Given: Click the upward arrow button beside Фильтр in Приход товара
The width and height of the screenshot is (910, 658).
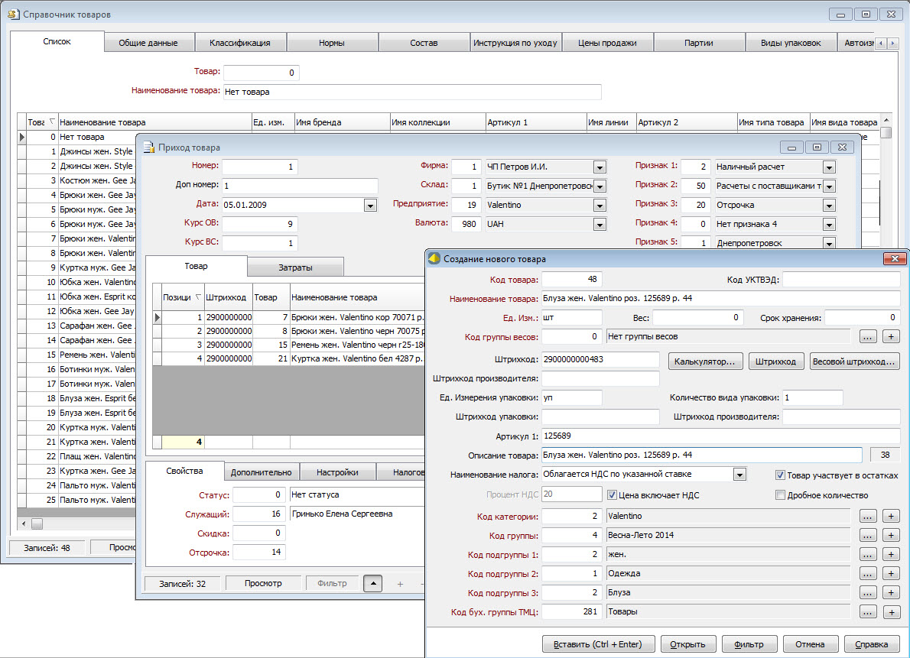Looking at the screenshot, I should click(372, 584).
